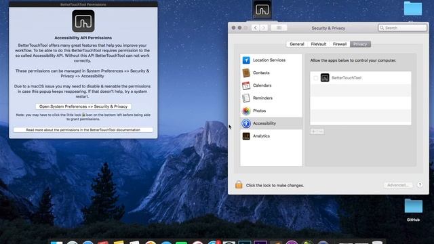This screenshot has height=244, width=434.
Task: Switch to the Privacy tab
Action: click(x=360, y=44)
